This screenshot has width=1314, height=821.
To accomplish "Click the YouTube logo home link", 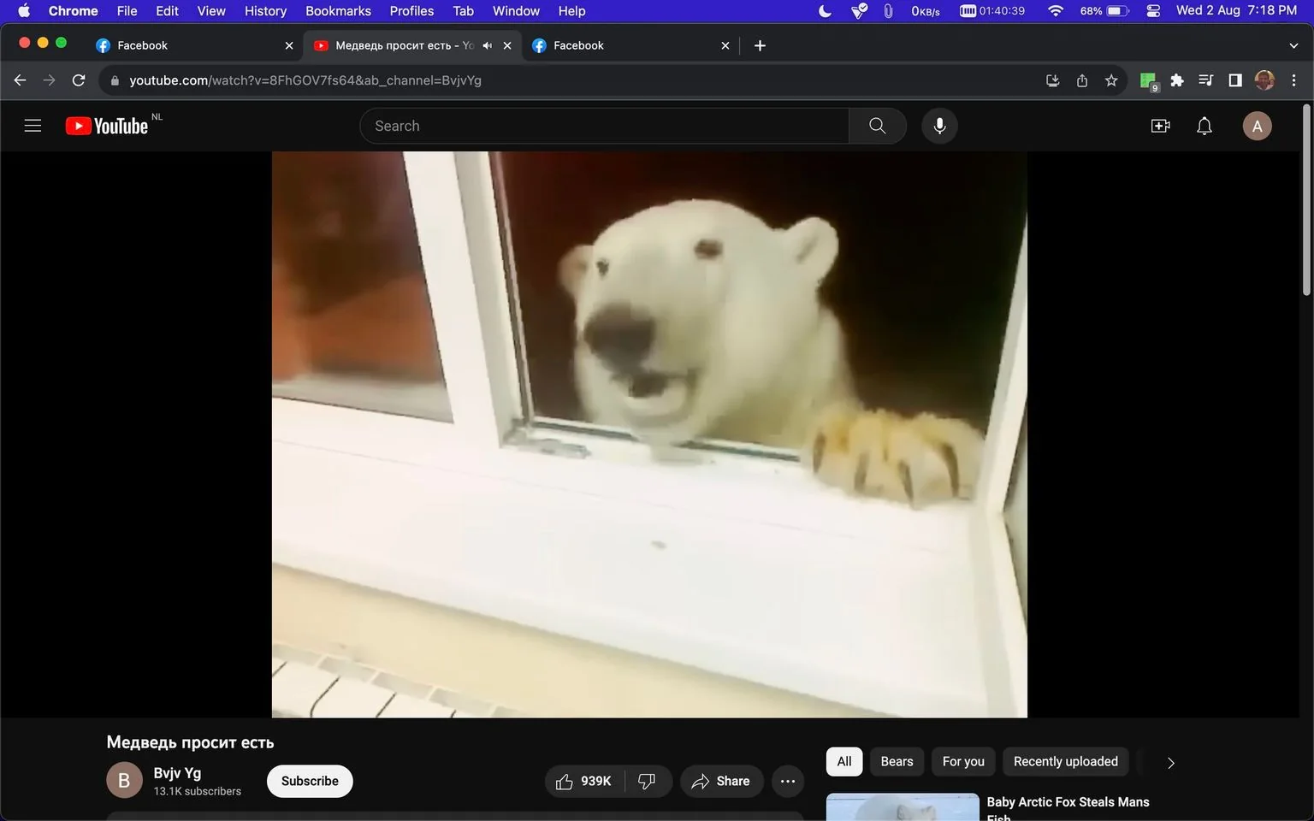I will tap(107, 126).
